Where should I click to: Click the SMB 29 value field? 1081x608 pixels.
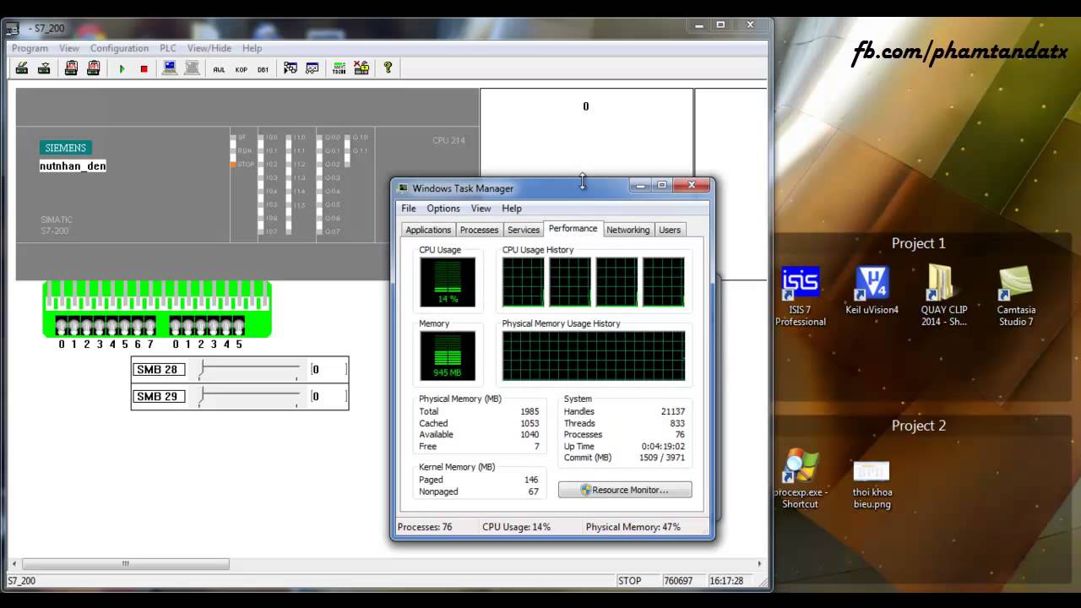329,396
